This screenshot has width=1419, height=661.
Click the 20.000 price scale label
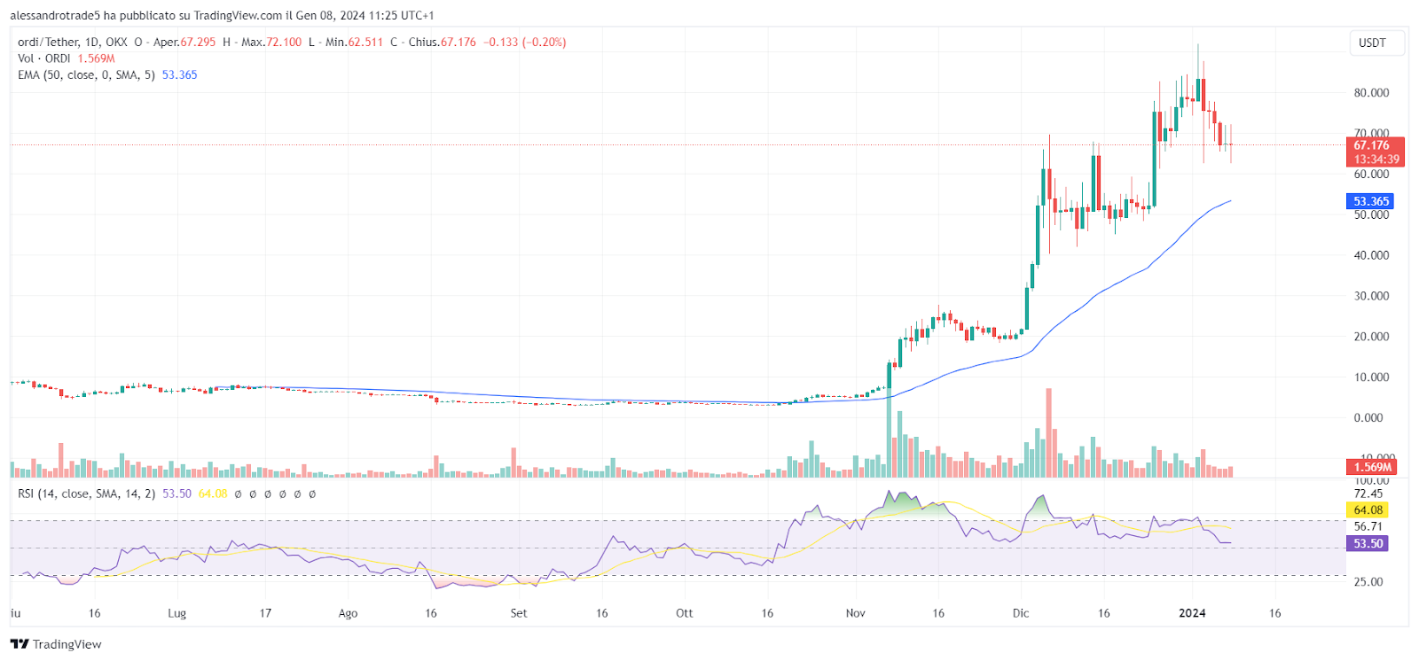(x=1371, y=337)
